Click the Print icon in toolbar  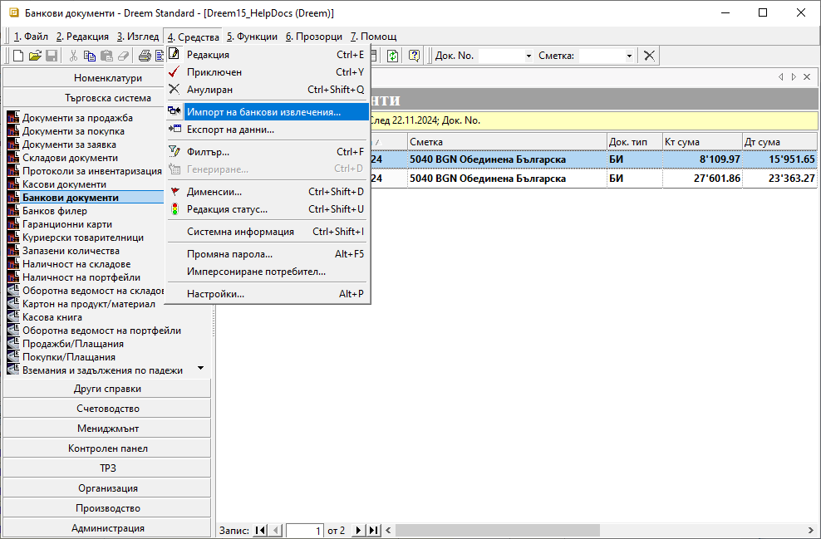pyautogui.click(x=145, y=56)
